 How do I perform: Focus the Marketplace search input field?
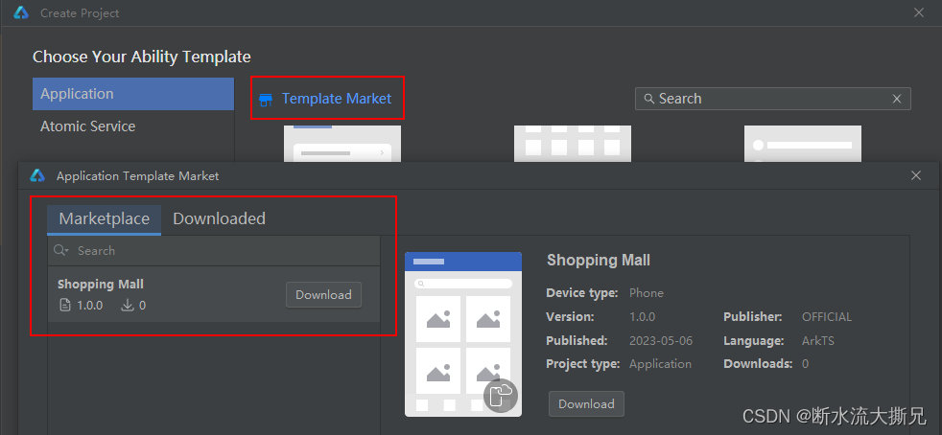click(221, 251)
